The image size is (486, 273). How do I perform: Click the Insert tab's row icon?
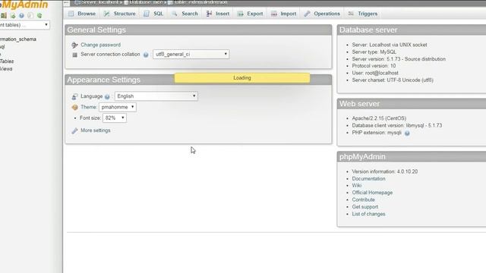[x=209, y=14]
